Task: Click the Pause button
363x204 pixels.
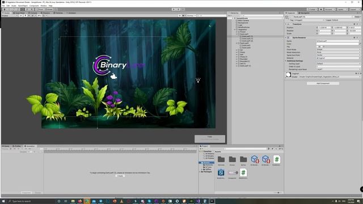Action: click(178, 9)
